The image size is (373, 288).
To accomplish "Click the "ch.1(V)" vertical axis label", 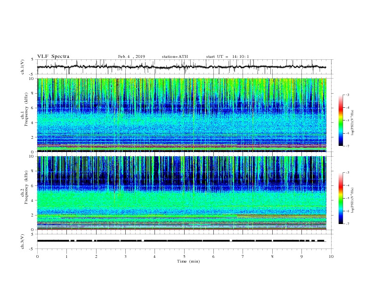I will click(23, 67).
